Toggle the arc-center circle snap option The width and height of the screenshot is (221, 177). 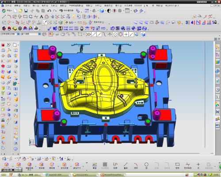121,35
